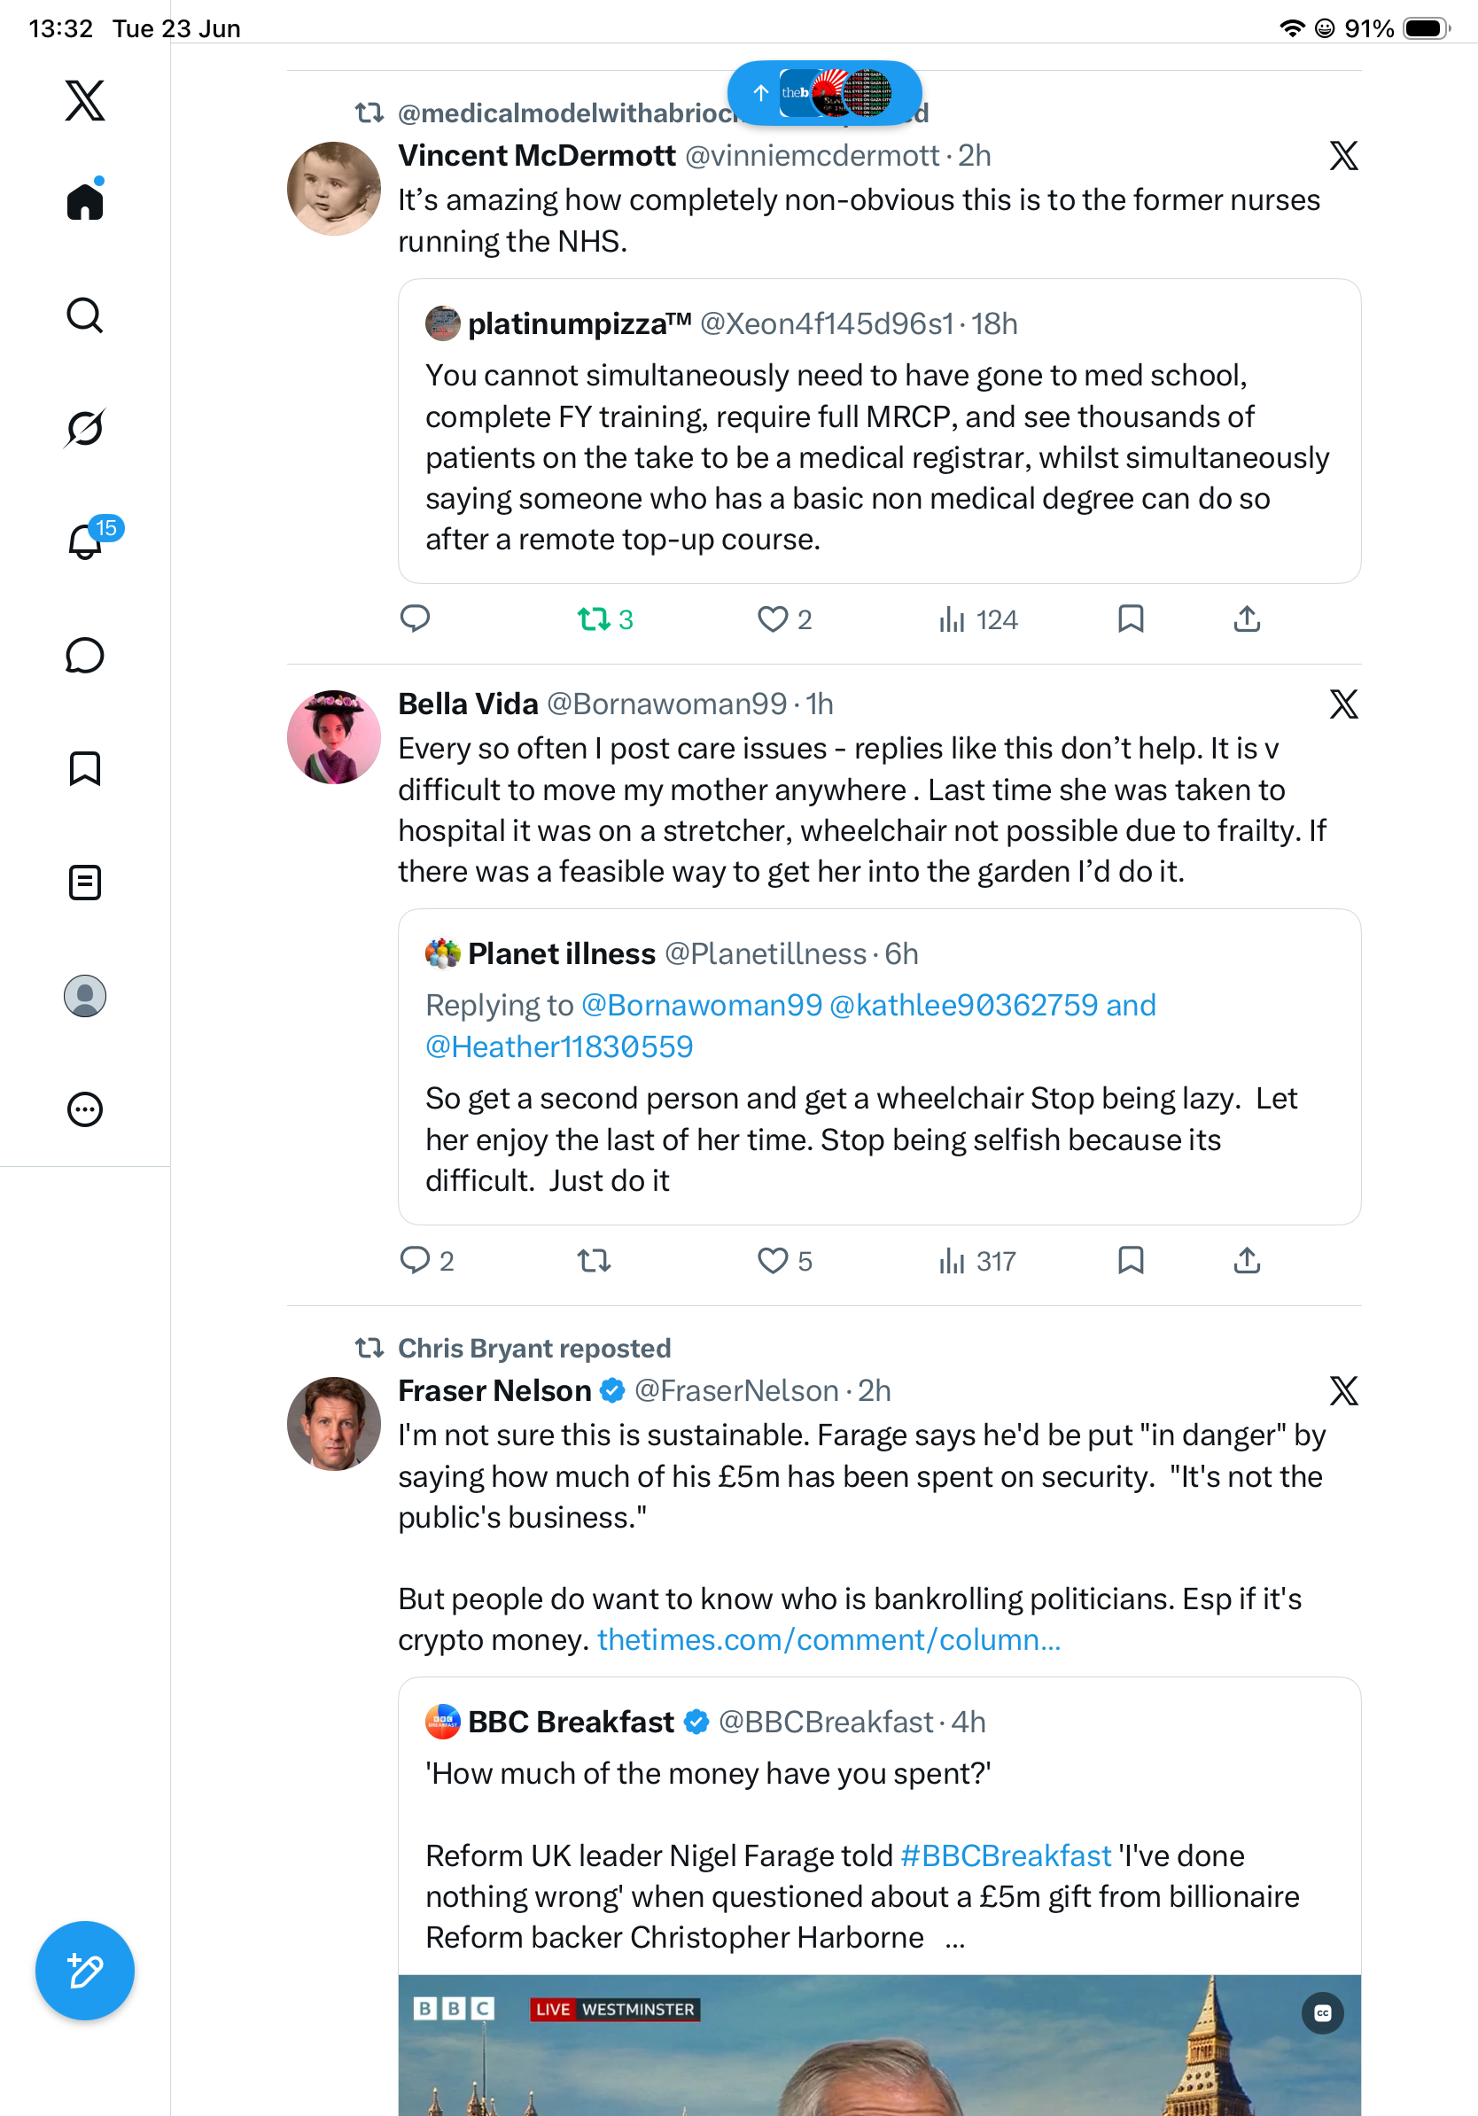Open Grok from the sidebar
Screen dimensions: 1478x2116
85,428
